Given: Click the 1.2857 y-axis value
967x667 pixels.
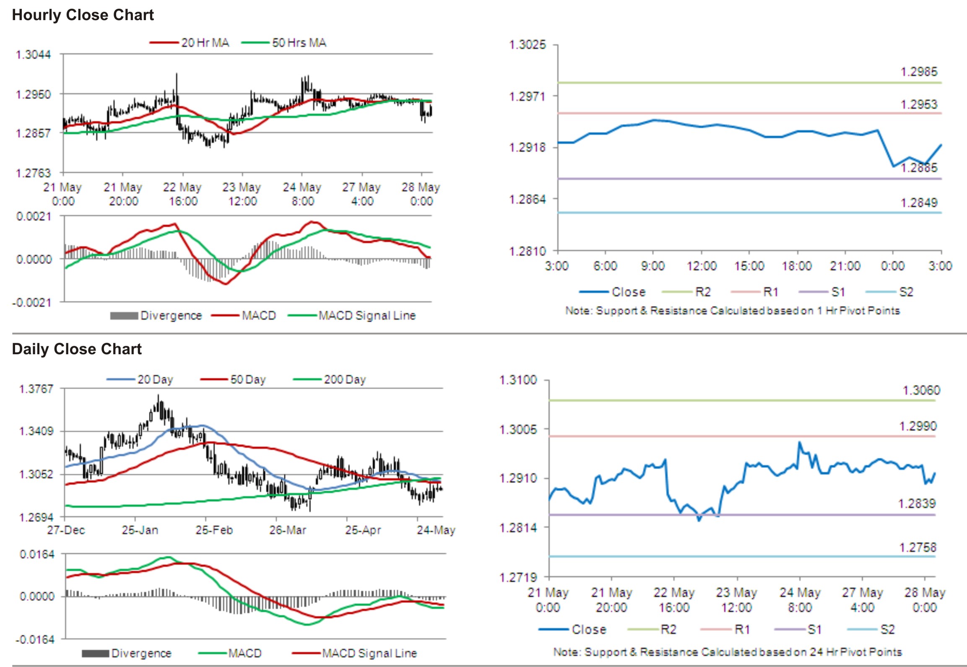Looking at the screenshot, I should click(x=33, y=133).
